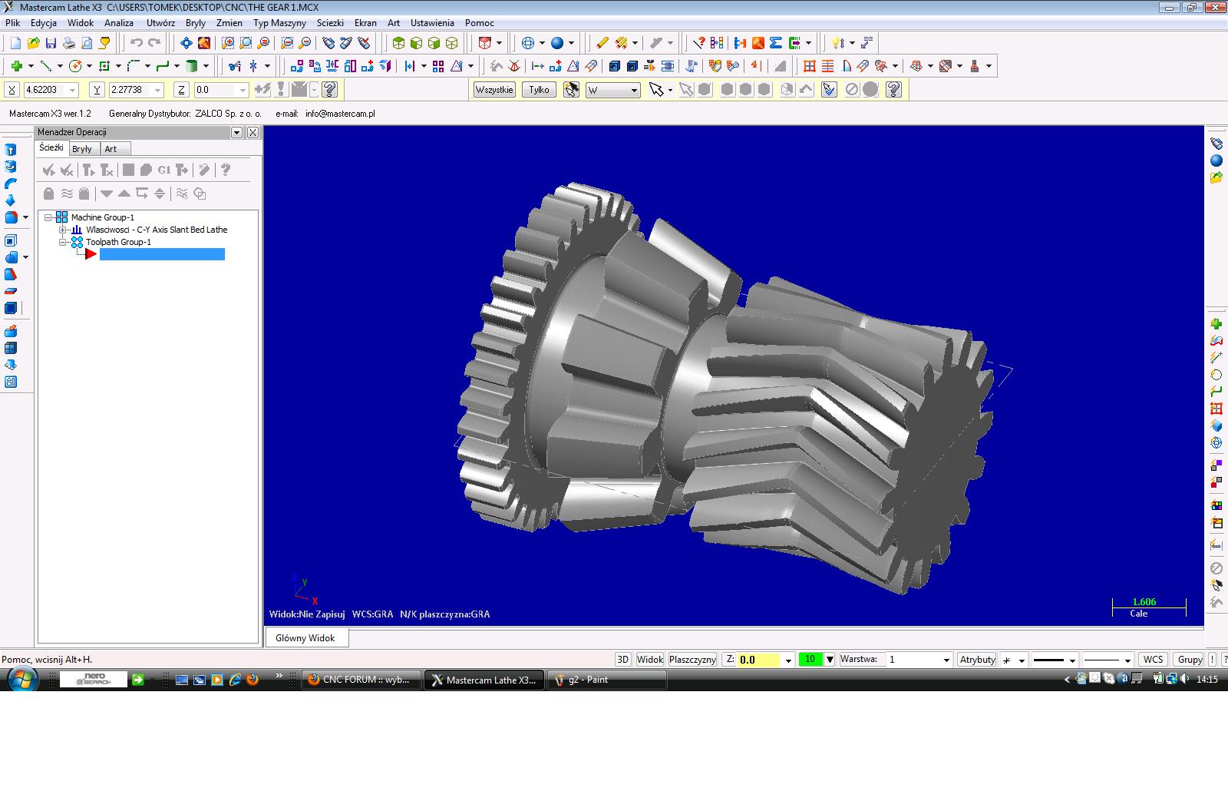Image resolution: width=1228 pixels, height=811 pixels.
Task: Toggle the 3D mode button in status bar
Action: pyautogui.click(x=623, y=660)
